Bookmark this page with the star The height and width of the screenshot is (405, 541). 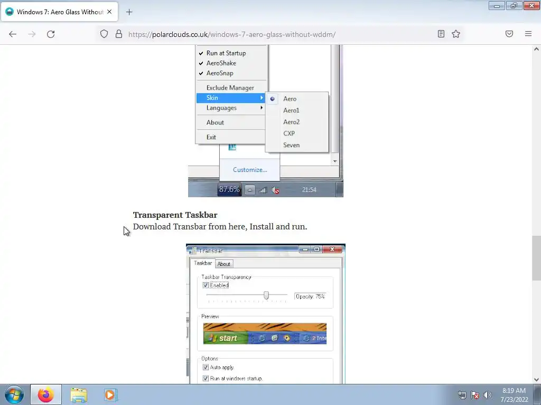click(456, 34)
